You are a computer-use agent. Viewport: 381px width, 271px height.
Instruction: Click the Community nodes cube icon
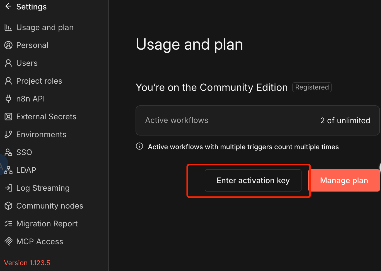[8, 206]
